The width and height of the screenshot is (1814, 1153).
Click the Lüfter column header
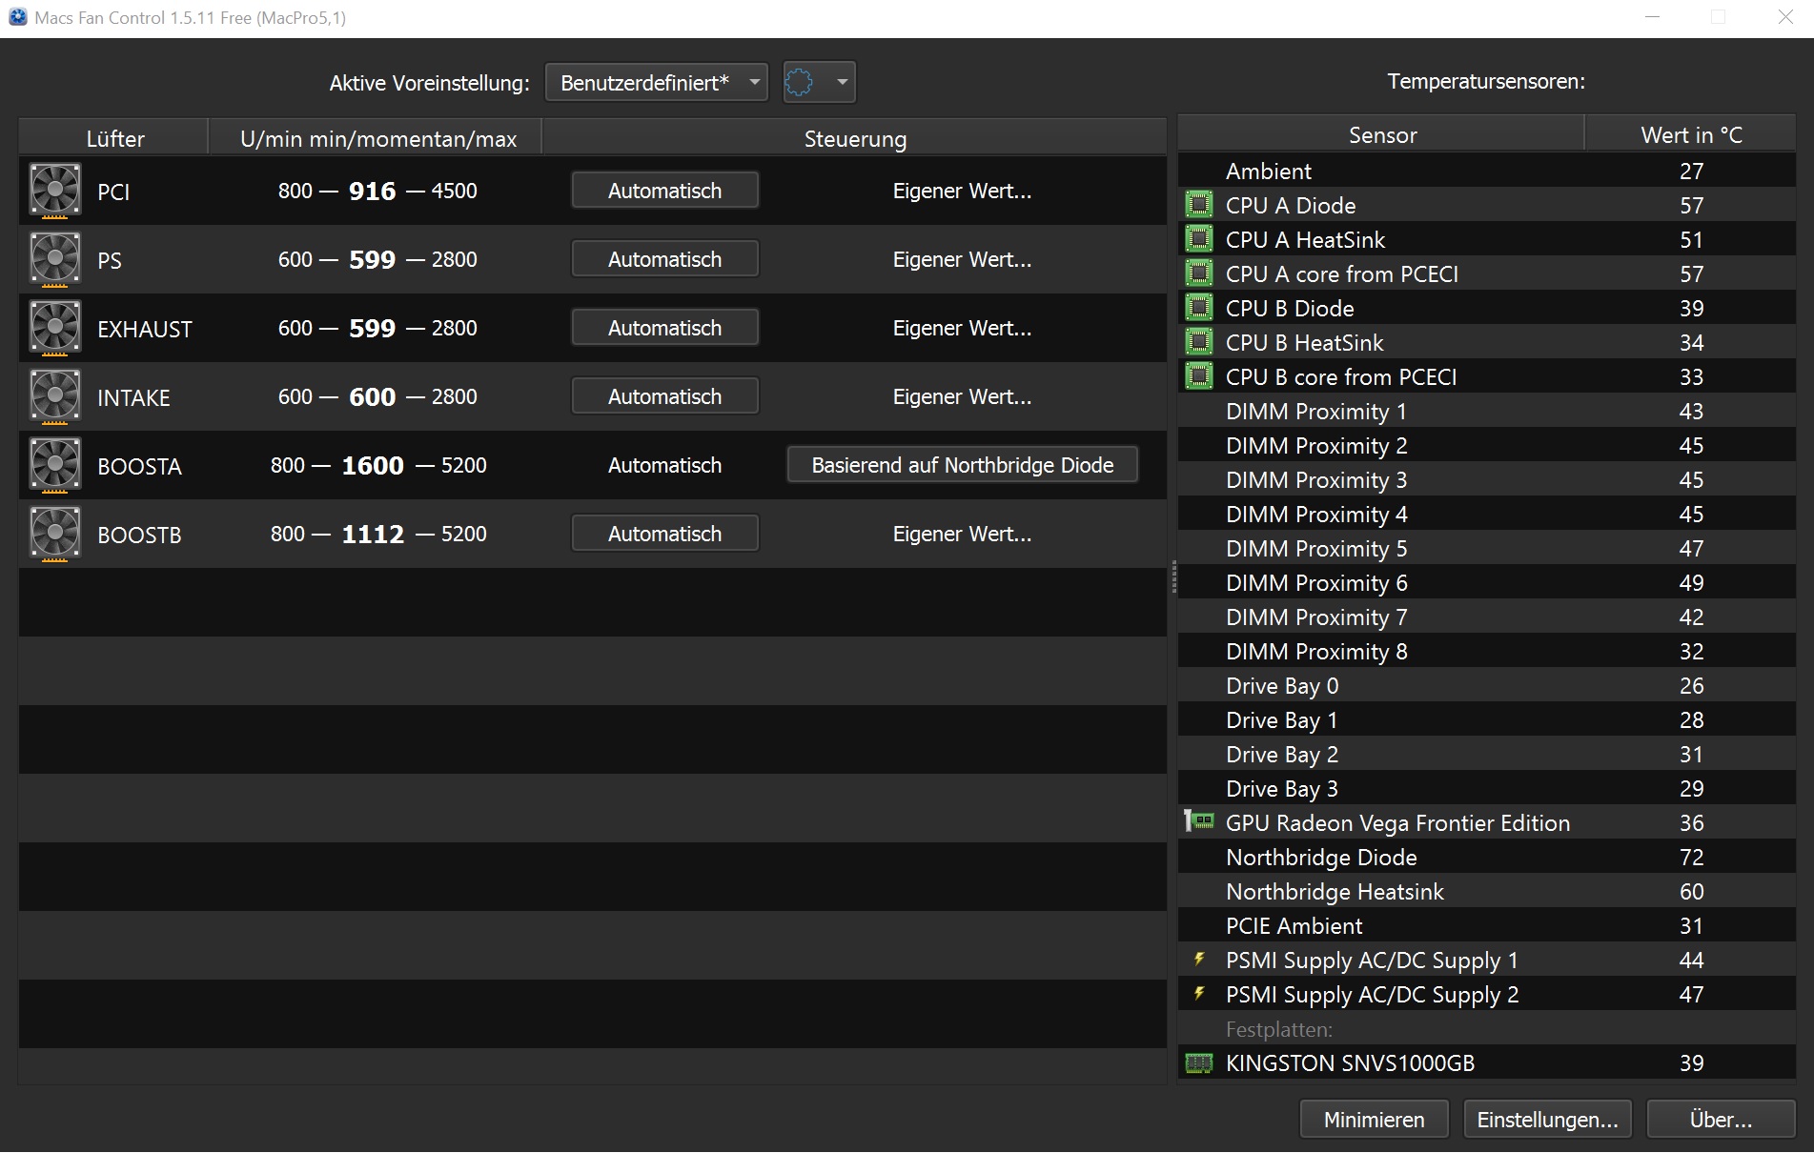pos(114,139)
